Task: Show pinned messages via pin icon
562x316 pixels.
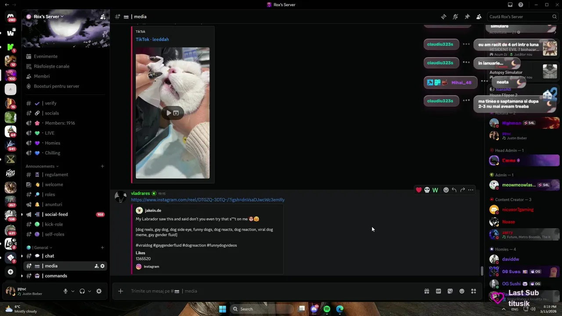Action: [x=467, y=17]
